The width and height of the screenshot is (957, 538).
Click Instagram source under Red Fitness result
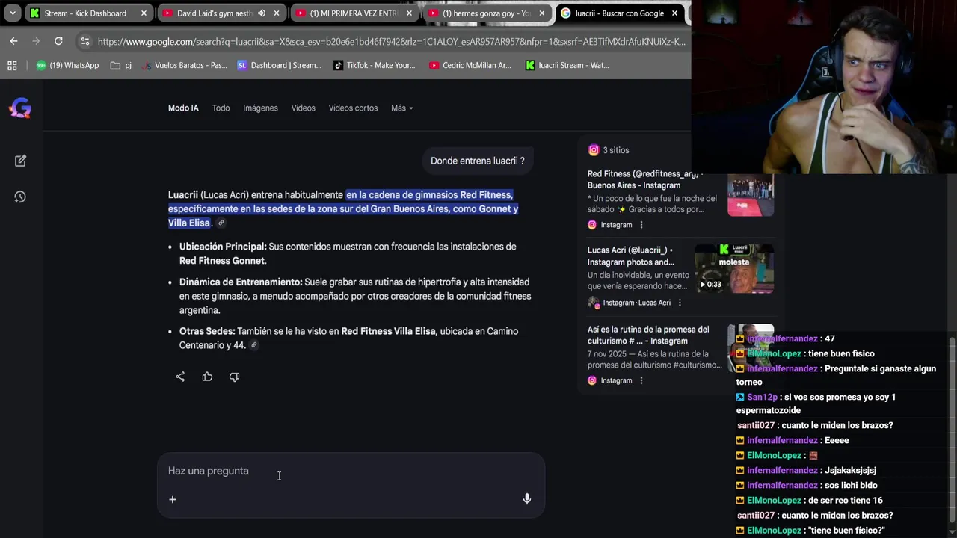click(609, 225)
